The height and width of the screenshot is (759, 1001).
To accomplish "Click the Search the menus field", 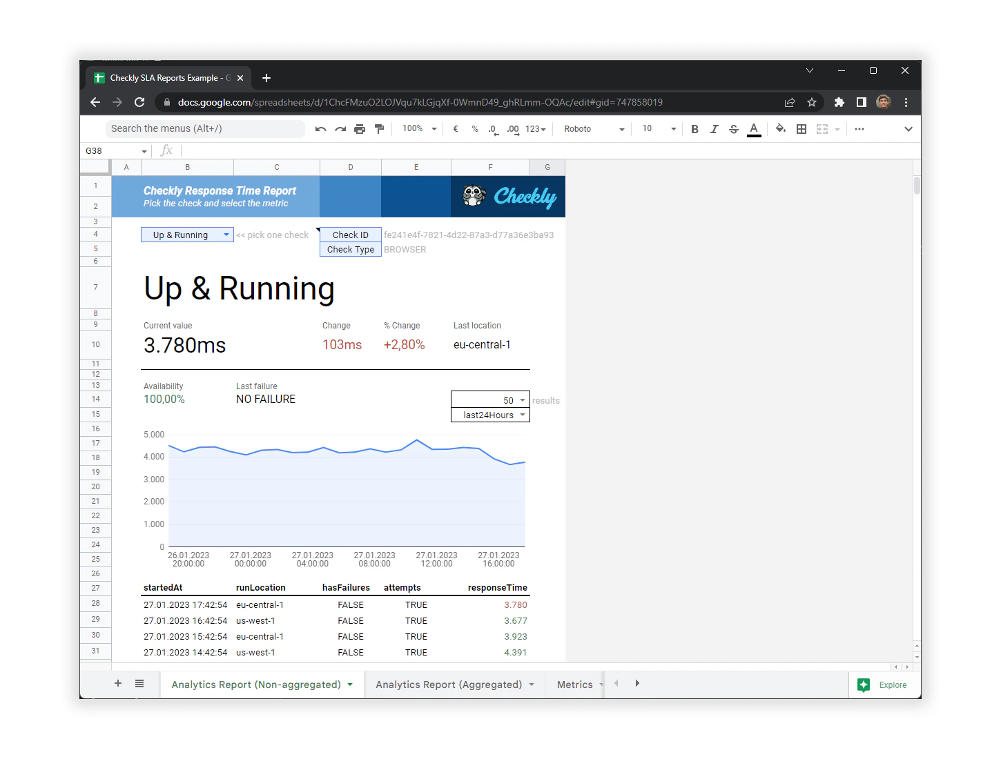I will [205, 128].
